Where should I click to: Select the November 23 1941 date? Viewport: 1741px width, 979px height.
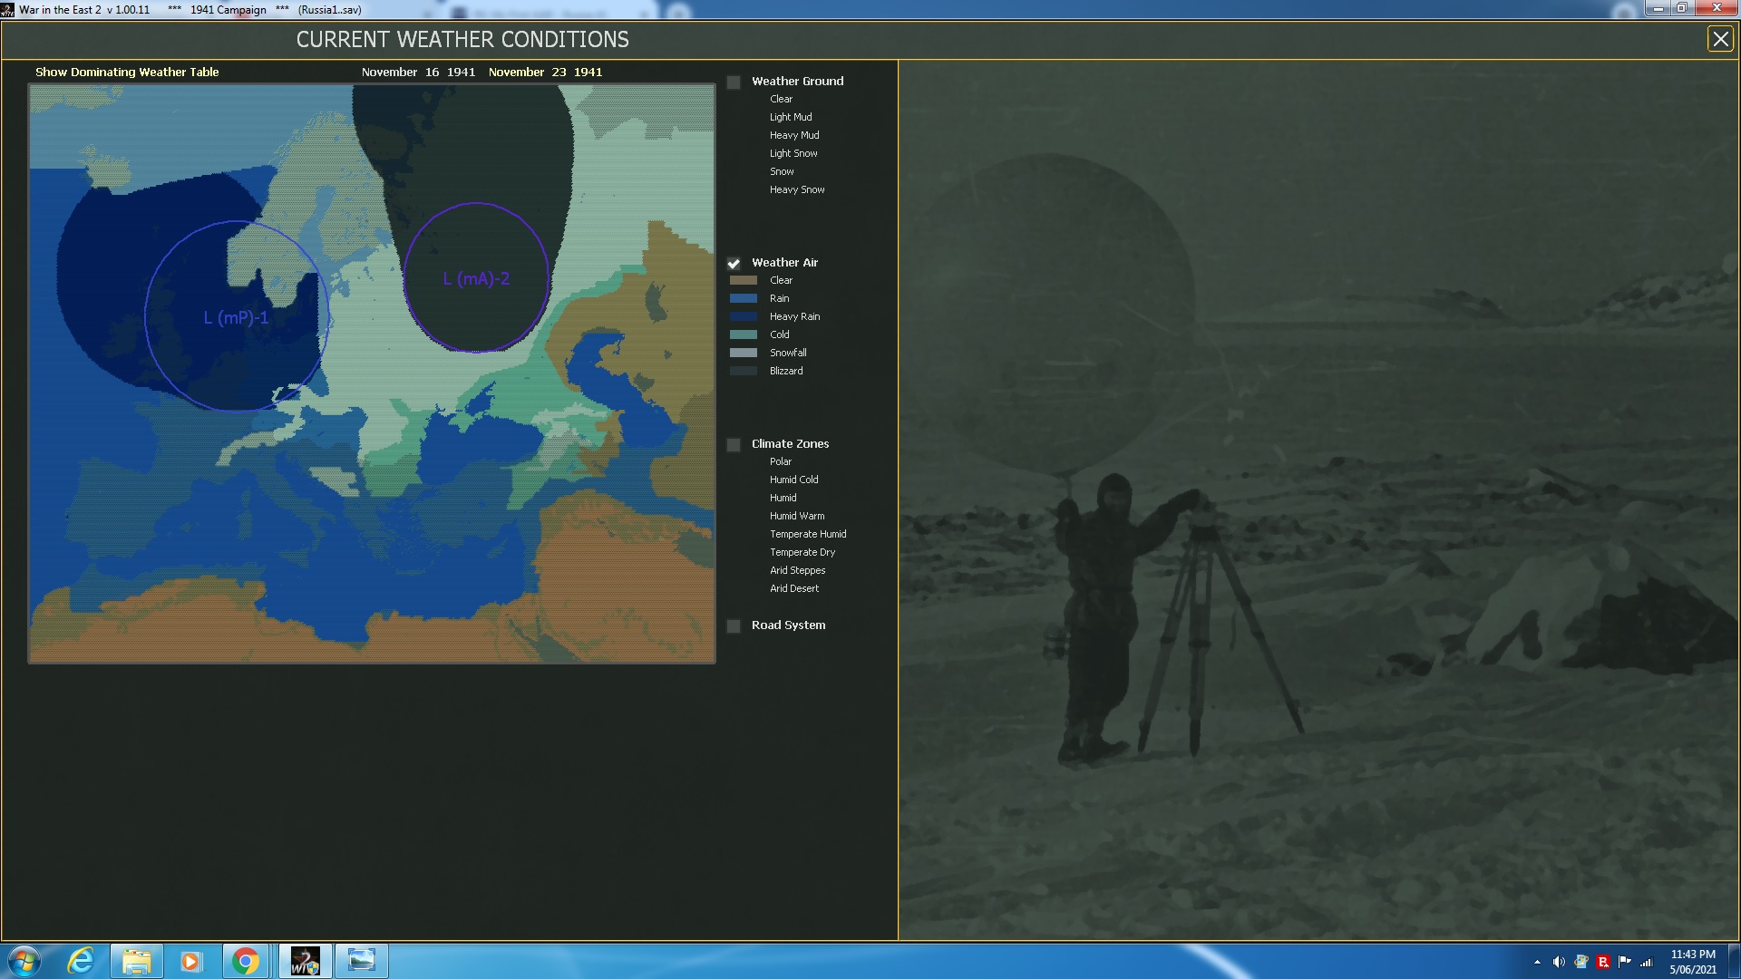pos(545,73)
